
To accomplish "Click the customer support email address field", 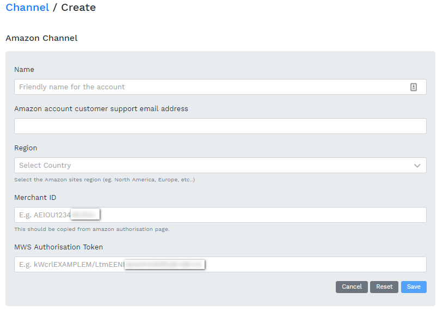I will pyautogui.click(x=220, y=126).
